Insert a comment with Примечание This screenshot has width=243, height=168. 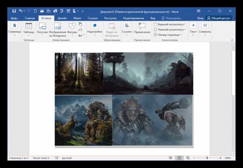coord(142,28)
